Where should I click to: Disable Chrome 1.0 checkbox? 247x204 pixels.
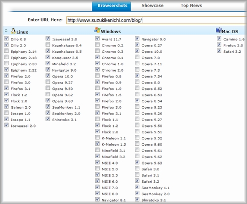[97, 63]
